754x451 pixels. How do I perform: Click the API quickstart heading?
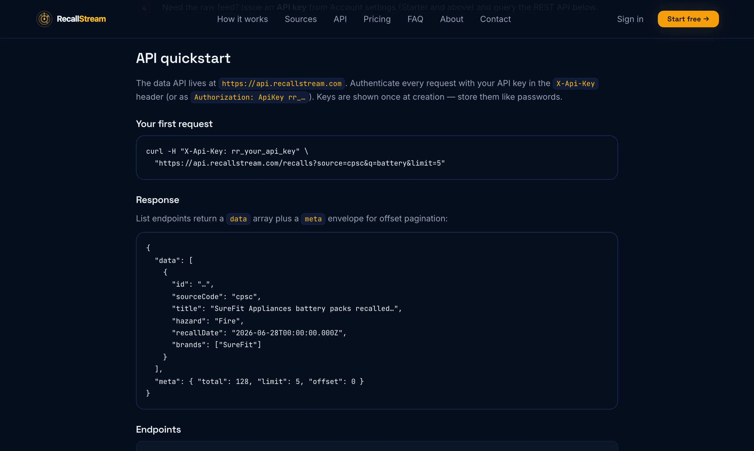[183, 58]
